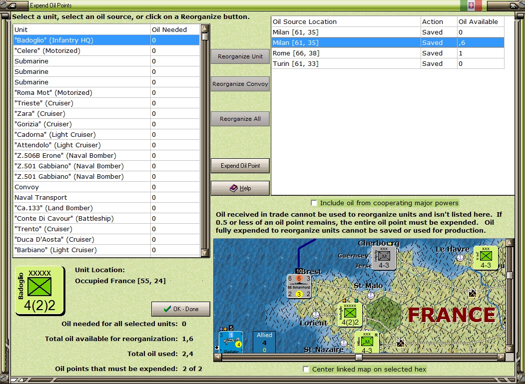Select the Naval Transport unit row
This screenshot has height=384, width=525.
(106, 198)
